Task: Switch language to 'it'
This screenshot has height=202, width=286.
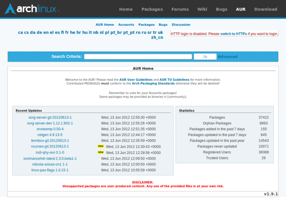Action: (90, 32)
